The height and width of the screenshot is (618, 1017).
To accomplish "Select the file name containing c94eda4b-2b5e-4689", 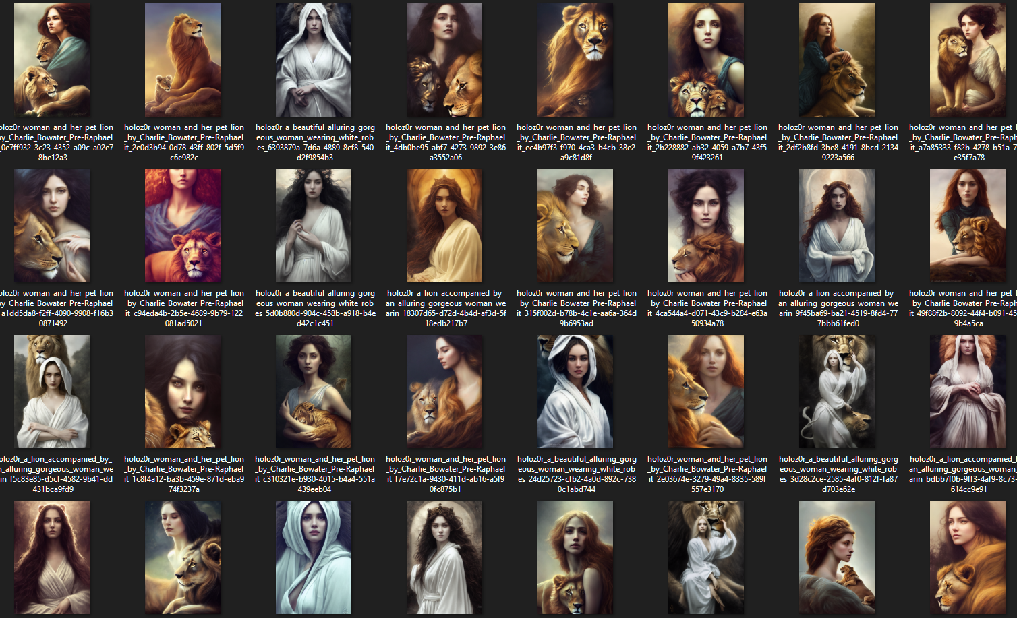I will tap(184, 308).
